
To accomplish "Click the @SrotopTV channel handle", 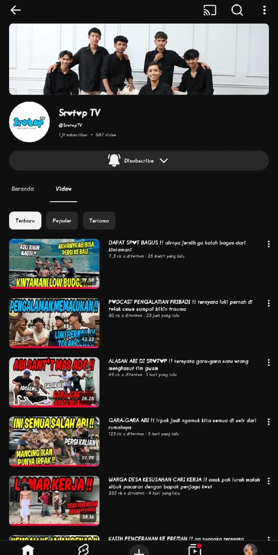I will pyautogui.click(x=70, y=125).
